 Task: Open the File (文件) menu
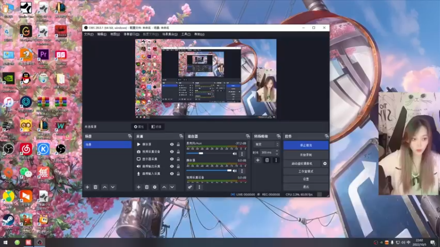coord(89,34)
